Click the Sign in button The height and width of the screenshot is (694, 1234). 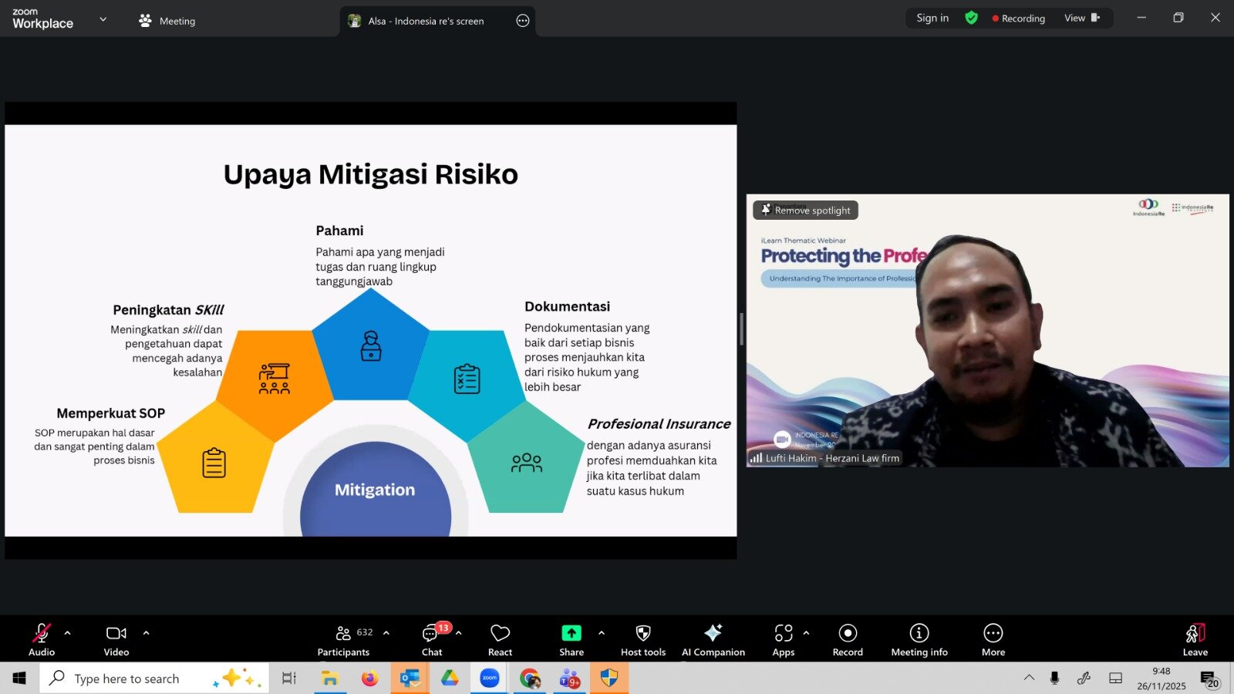tap(932, 19)
